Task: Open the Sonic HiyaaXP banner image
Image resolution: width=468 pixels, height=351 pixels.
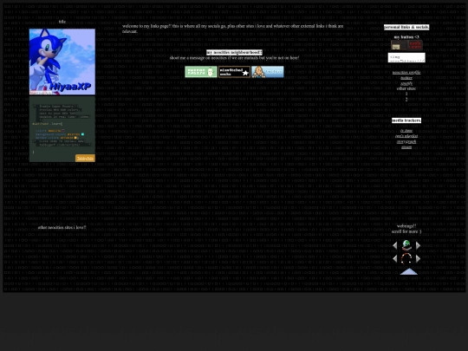Action: [x=62, y=62]
